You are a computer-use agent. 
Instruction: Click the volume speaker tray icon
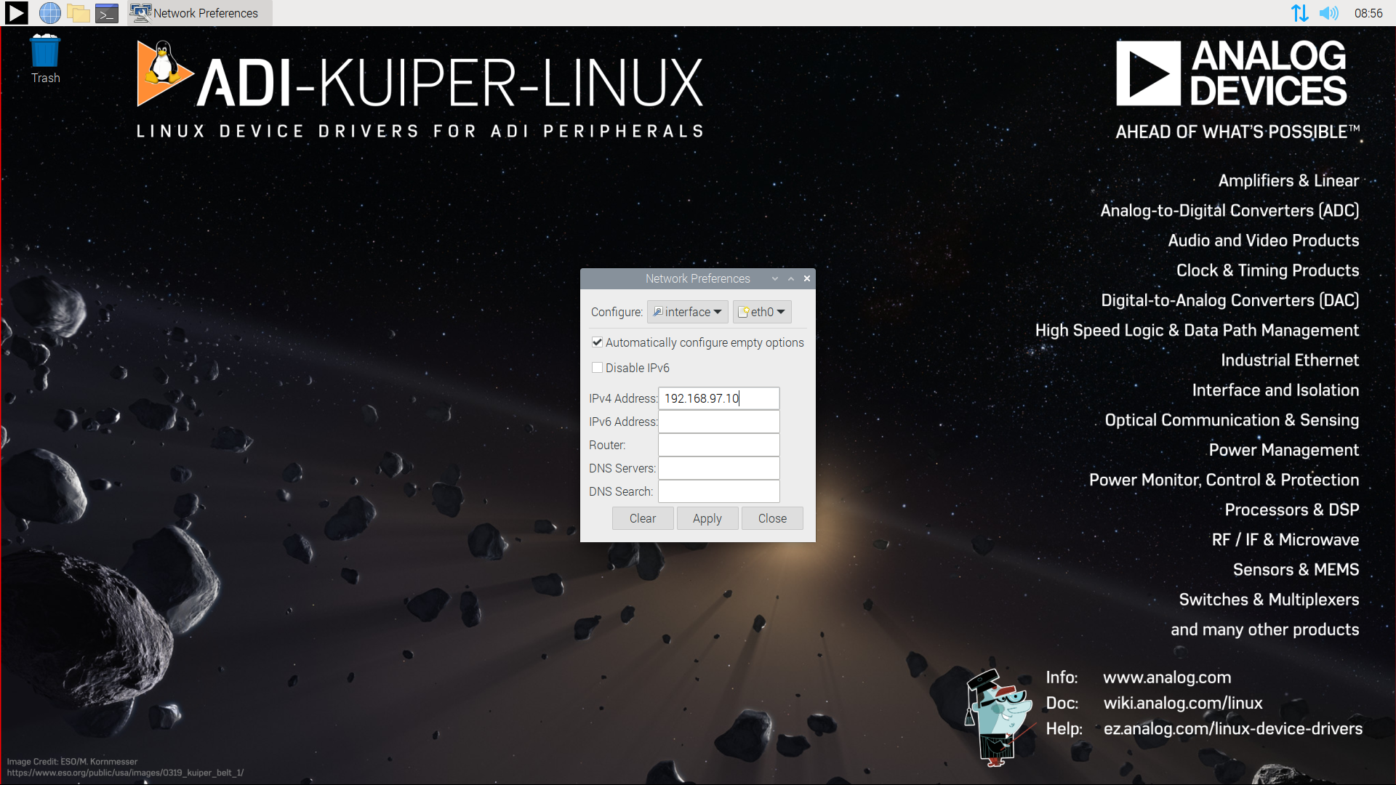pyautogui.click(x=1328, y=12)
